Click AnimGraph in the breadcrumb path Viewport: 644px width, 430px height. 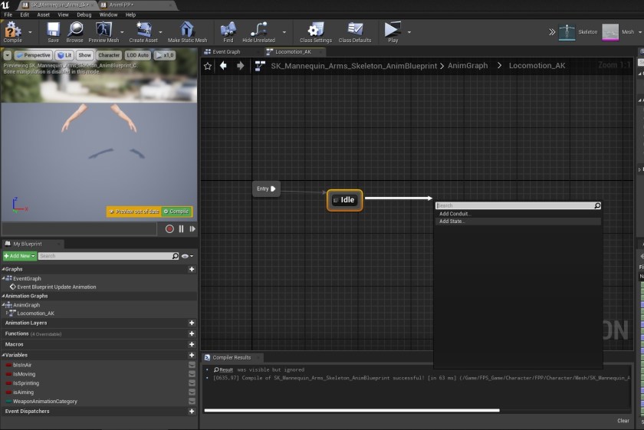467,66
